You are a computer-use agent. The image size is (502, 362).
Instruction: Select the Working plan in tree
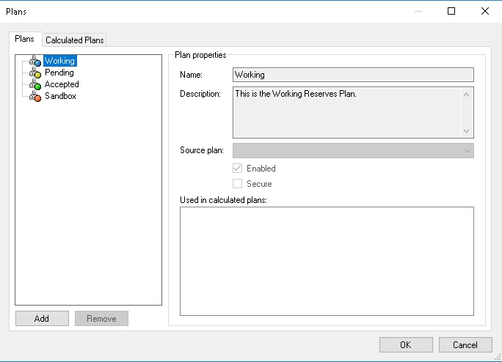coord(60,61)
